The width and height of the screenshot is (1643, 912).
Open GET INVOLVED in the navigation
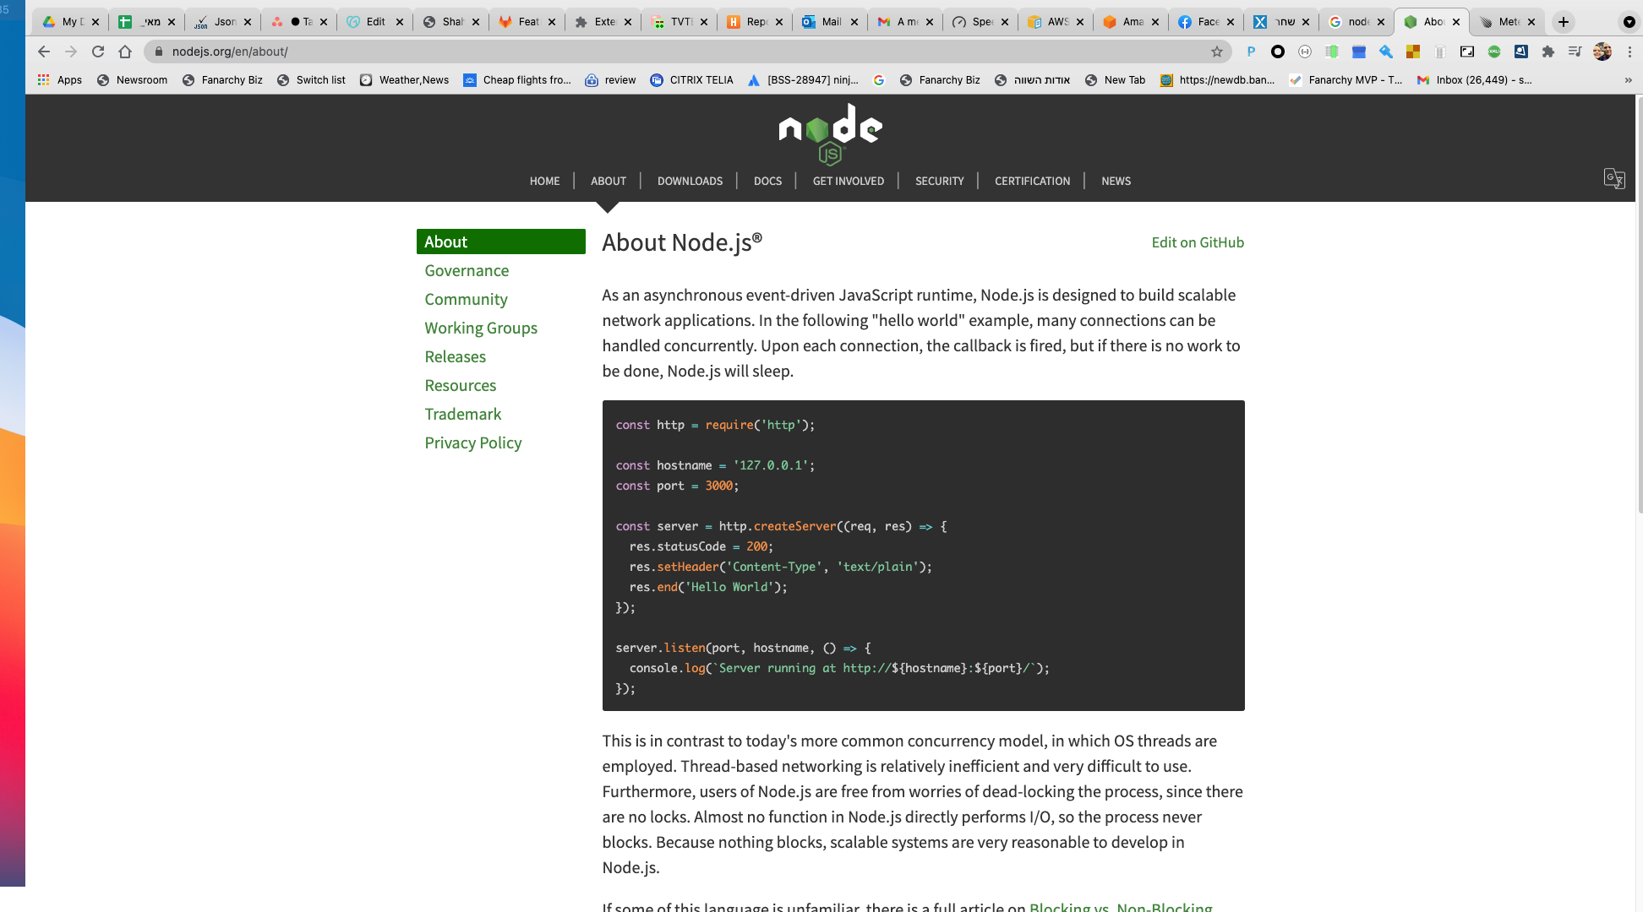(x=849, y=181)
